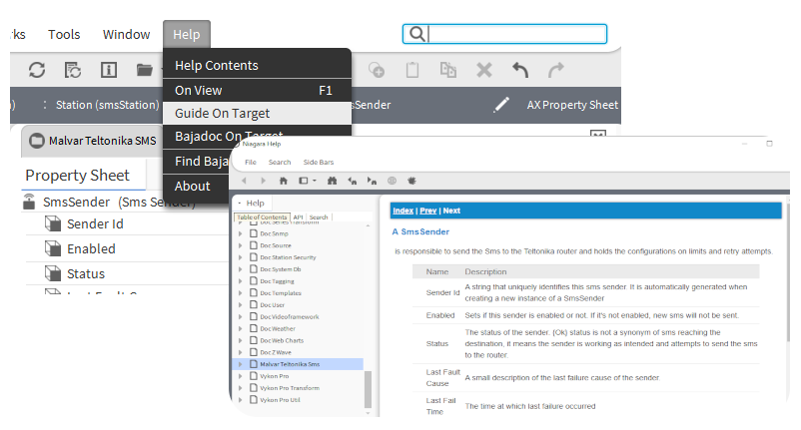Click the Help menu header
Viewport: 801px width, 430px height.
pos(187,34)
